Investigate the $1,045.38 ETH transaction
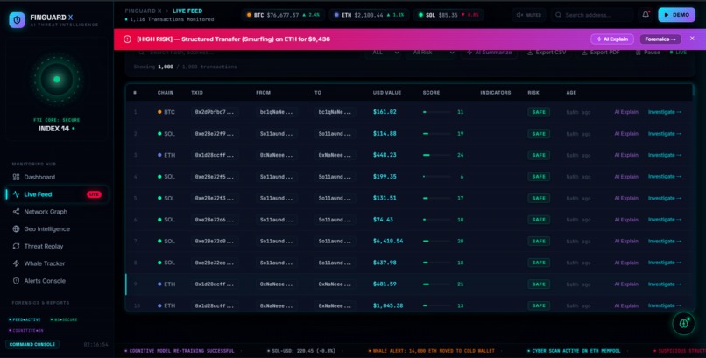 tap(665, 305)
